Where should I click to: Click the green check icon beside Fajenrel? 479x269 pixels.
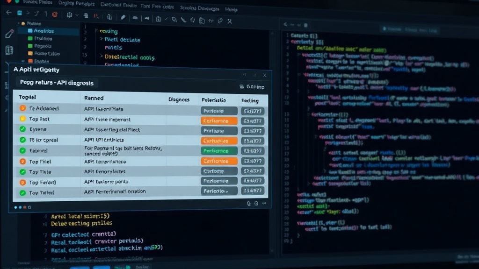pos(22,150)
